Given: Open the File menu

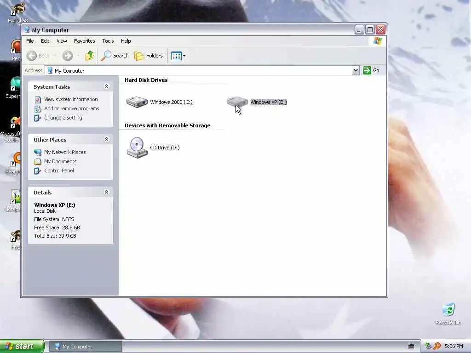Looking at the screenshot, I should click(x=30, y=41).
